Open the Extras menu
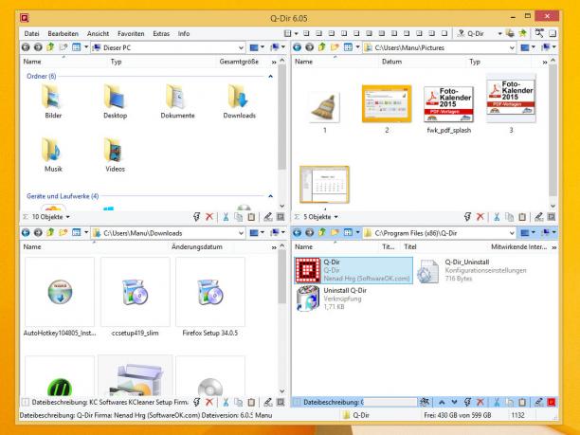The width and height of the screenshot is (580, 435). point(161,34)
